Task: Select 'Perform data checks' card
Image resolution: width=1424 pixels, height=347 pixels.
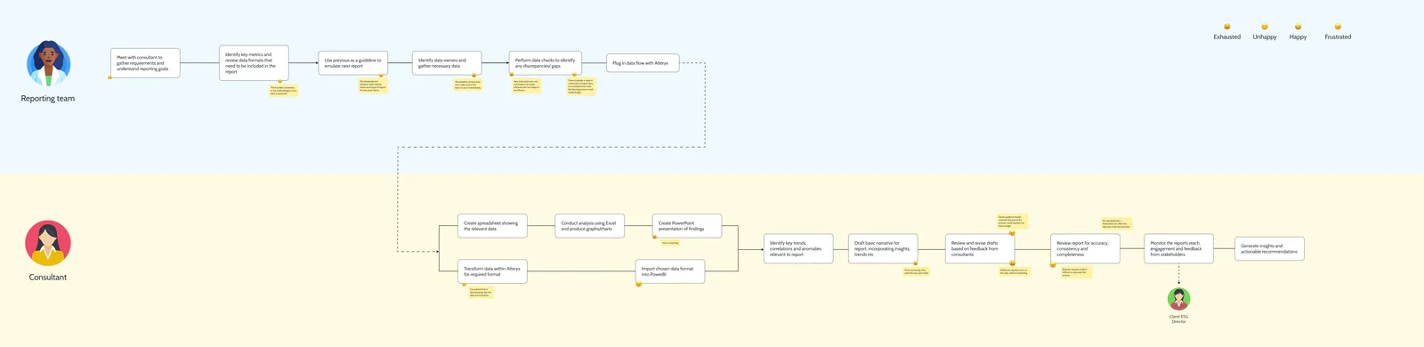Action: click(546, 63)
